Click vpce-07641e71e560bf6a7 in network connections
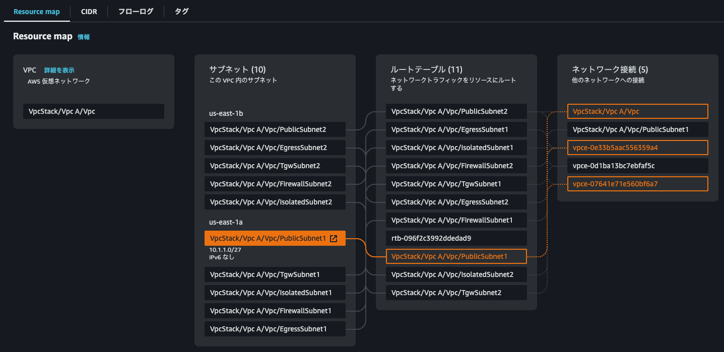The height and width of the screenshot is (352, 724). click(x=637, y=184)
